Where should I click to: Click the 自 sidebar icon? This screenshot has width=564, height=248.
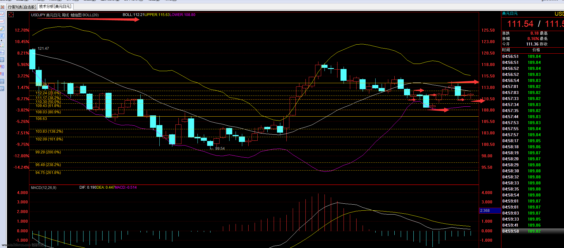click(2, 81)
